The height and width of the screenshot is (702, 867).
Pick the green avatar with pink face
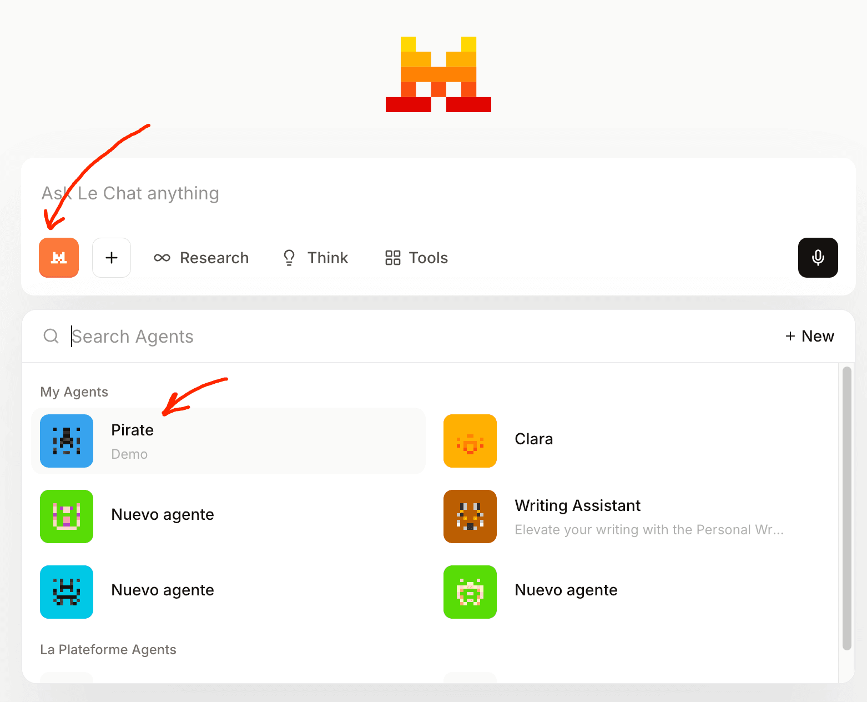tap(67, 517)
